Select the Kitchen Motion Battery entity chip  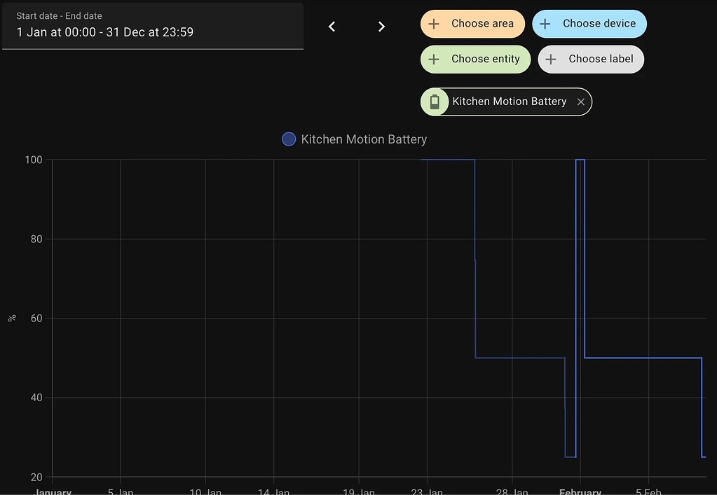[x=506, y=102]
